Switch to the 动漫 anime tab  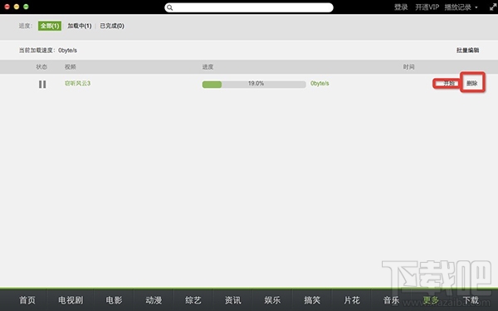pyautogui.click(x=154, y=300)
